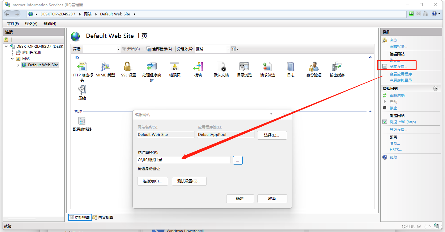Cancel dialog with 取消 button
Image resolution: width=445 pixels, height=232 pixels.
[272, 199]
